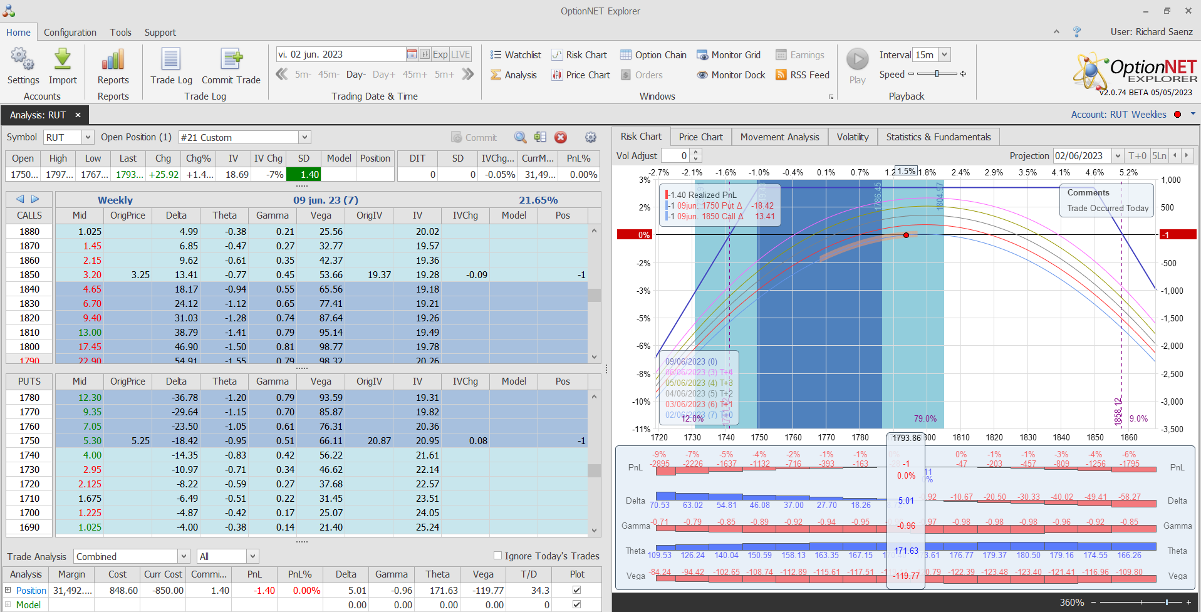The height and width of the screenshot is (612, 1201).
Task: Toggle the Model row Plot checkbox
Action: [x=576, y=604]
